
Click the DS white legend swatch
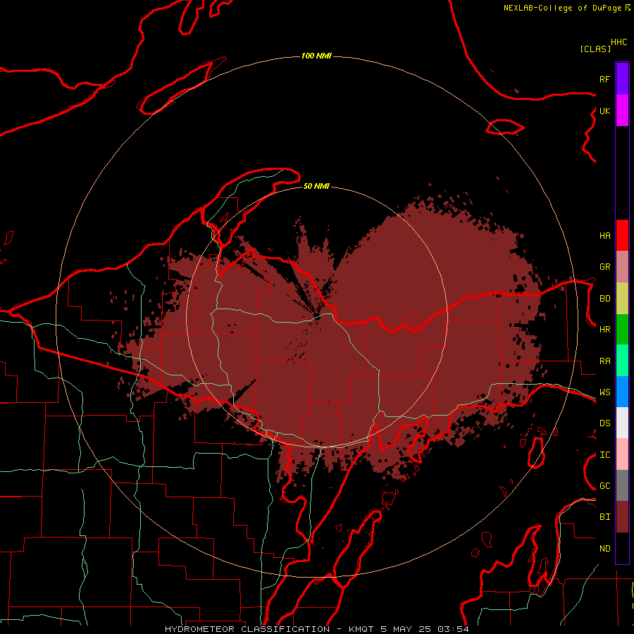tap(622, 423)
